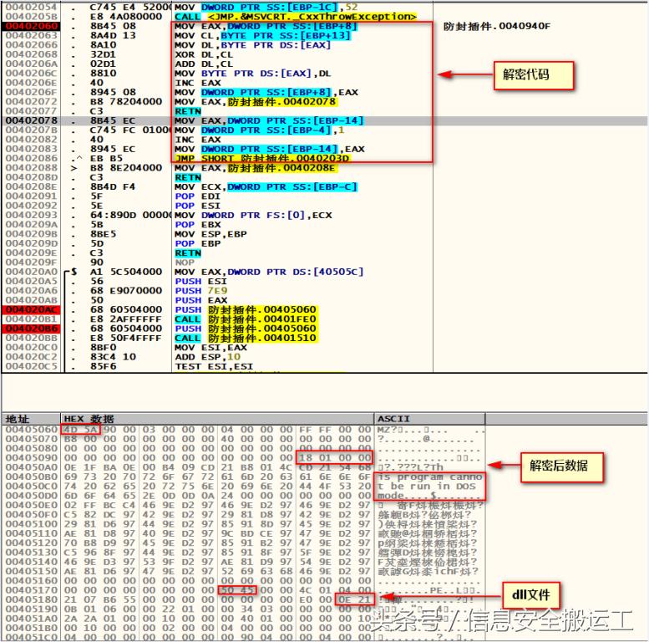Select dump row at address 004050B0

coord(244,476)
